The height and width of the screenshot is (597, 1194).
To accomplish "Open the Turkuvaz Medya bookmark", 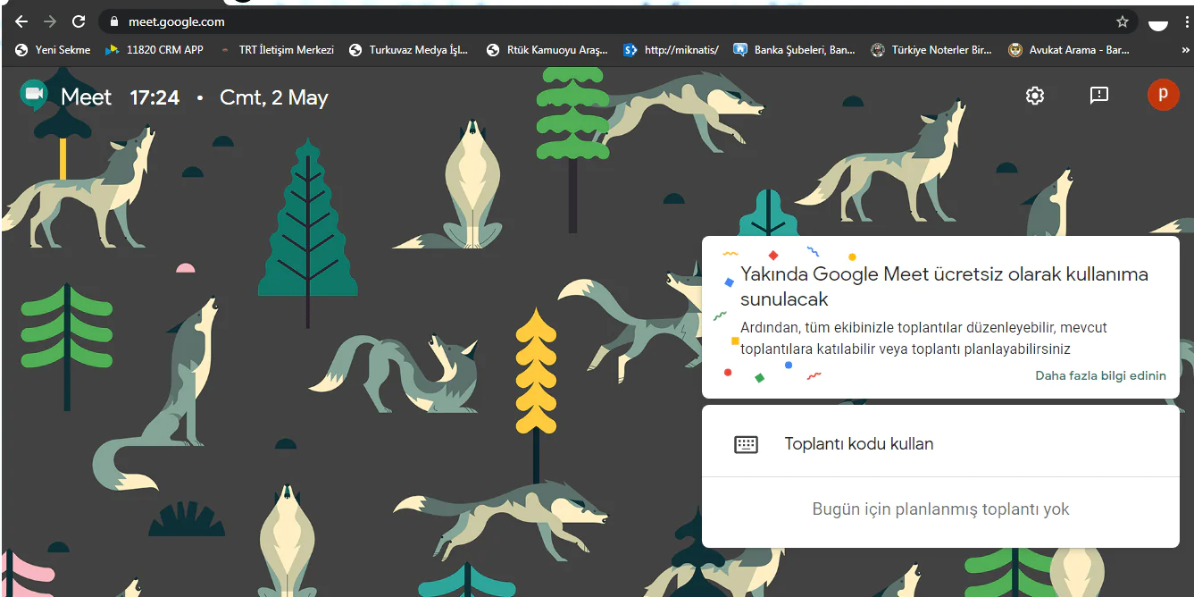I will pos(409,50).
